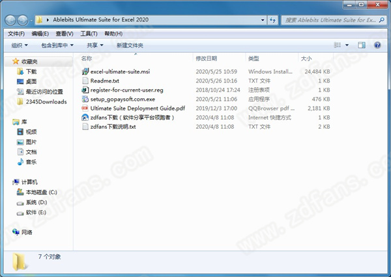This screenshot has width=391, height=277.
Task: Select the Readme.txt file icon
Action: 85,81
